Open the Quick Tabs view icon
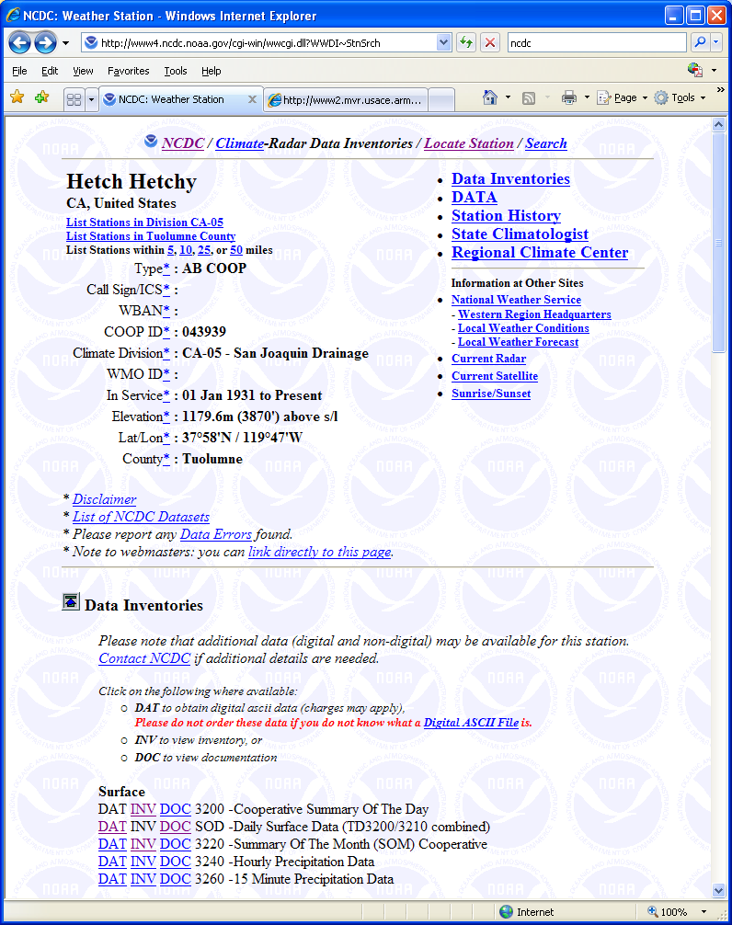 point(74,99)
